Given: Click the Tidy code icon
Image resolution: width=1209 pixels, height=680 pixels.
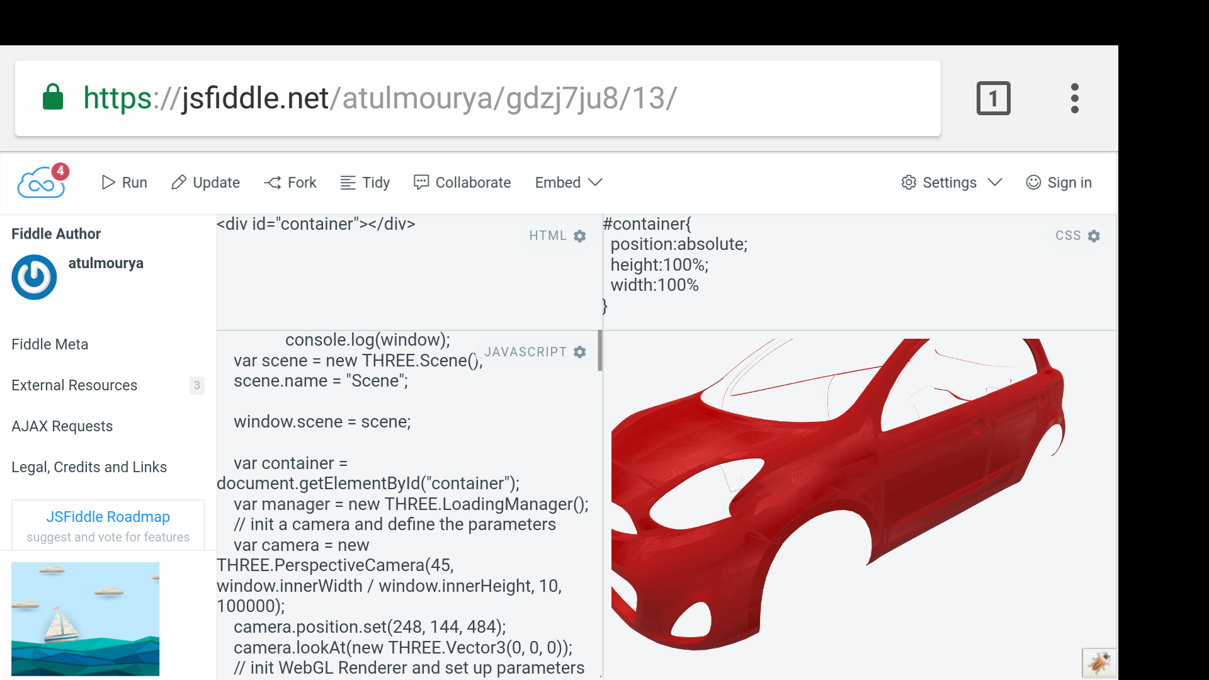Looking at the screenshot, I should coord(348,183).
